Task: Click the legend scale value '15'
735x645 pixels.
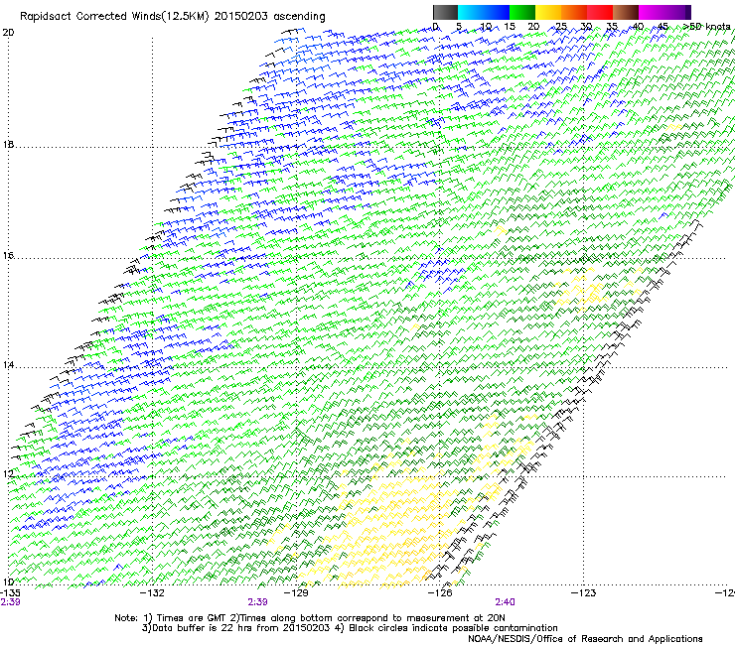Action: 510,26
